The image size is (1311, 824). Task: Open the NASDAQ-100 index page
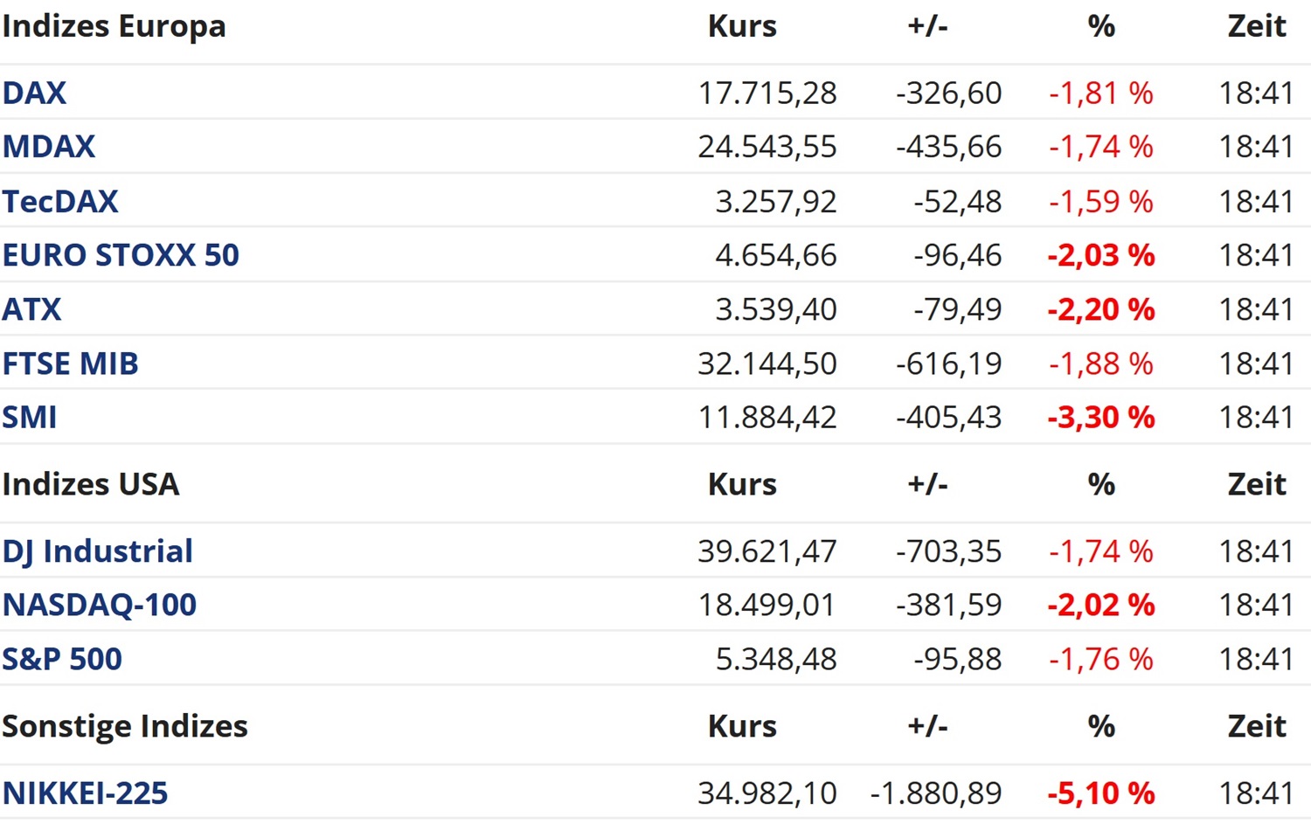point(100,605)
